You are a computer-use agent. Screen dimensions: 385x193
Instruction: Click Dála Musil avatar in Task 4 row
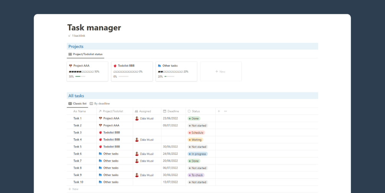pyautogui.click(x=137, y=140)
